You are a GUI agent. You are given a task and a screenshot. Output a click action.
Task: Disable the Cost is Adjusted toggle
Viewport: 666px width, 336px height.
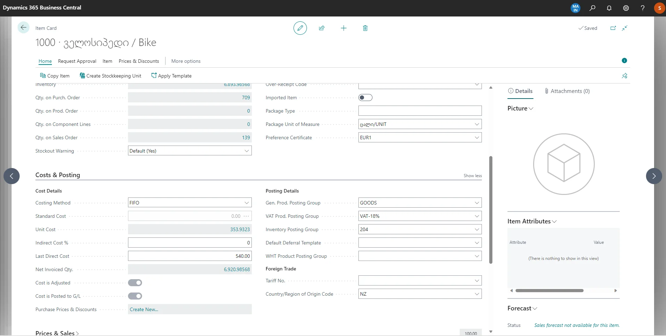pos(135,282)
